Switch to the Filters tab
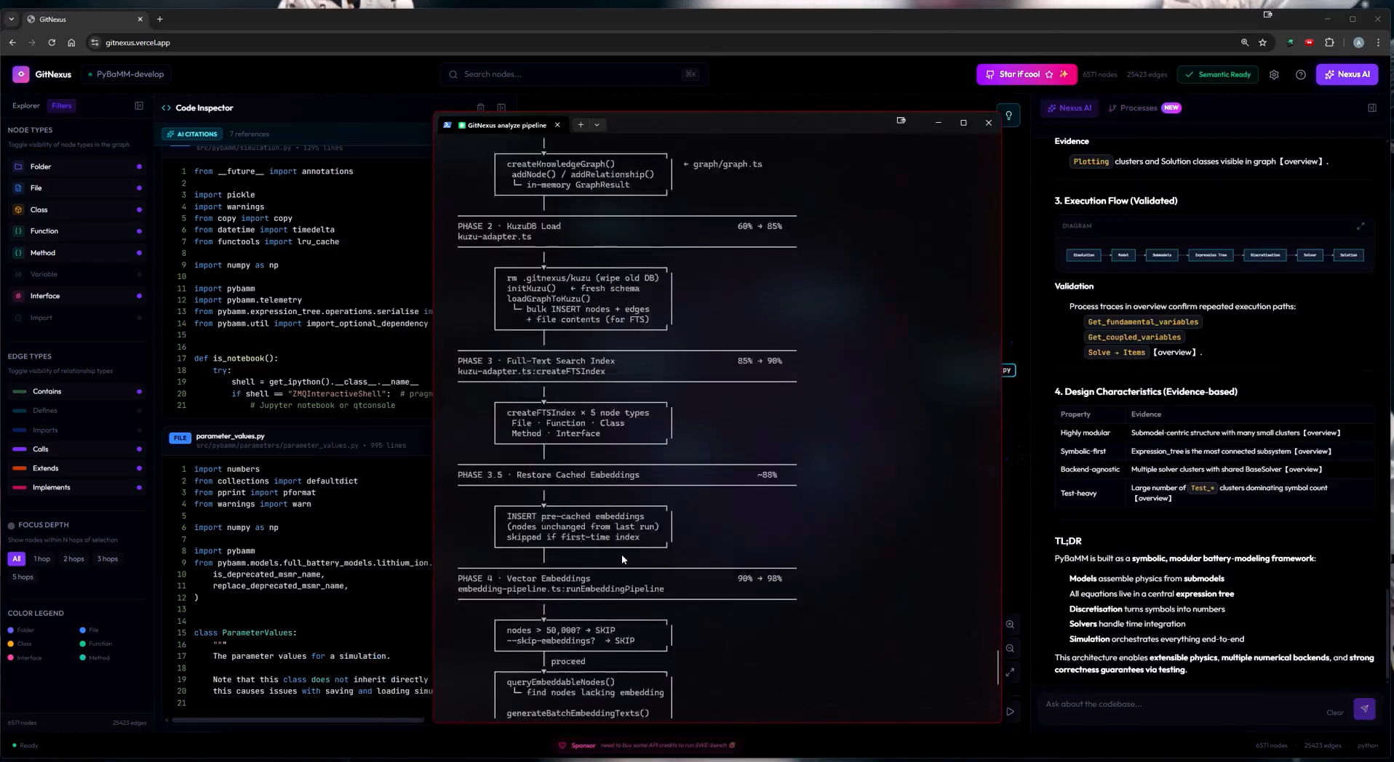 pyautogui.click(x=62, y=105)
